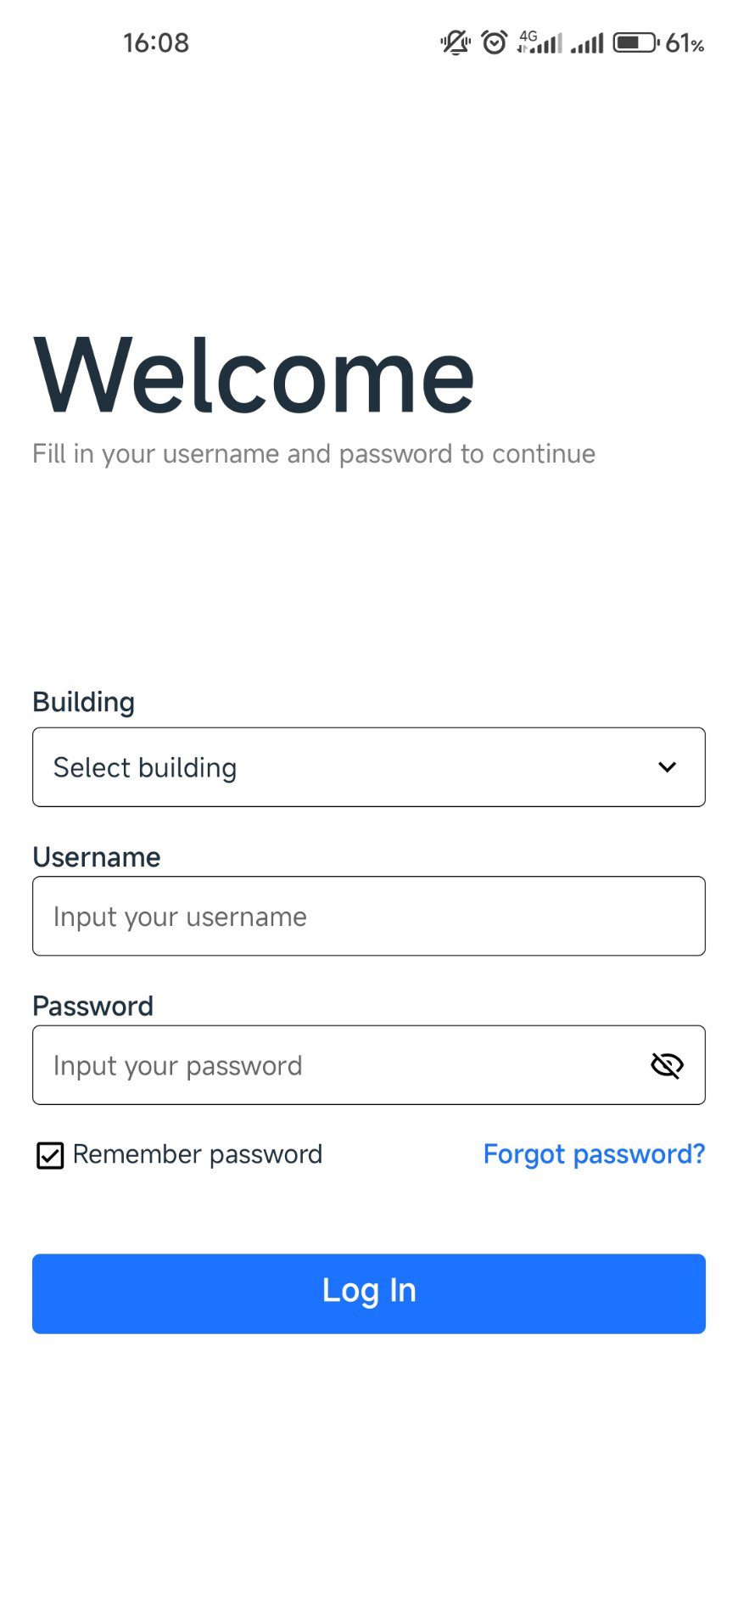Viewport: 738px width, 1599px height.
Task: Tap the 61% battery percentage text
Action: (685, 43)
